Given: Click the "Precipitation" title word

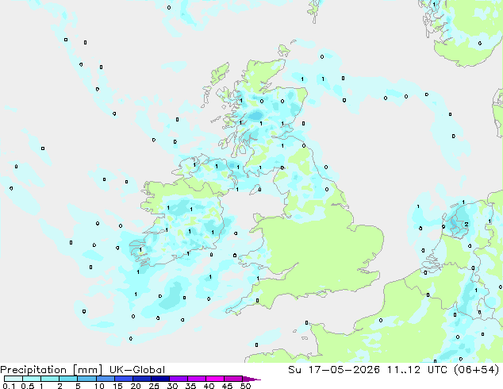Looking at the screenshot, I should click(x=33, y=370).
